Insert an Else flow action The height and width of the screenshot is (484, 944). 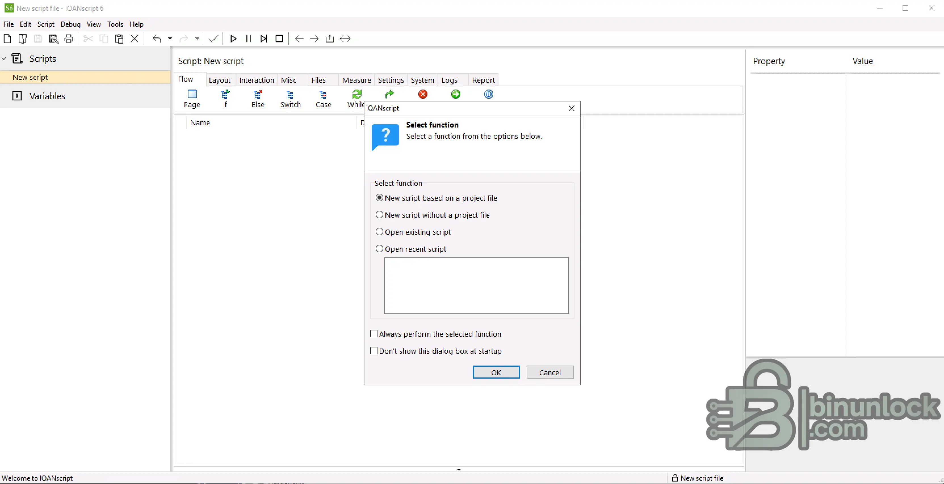[x=258, y=99]
